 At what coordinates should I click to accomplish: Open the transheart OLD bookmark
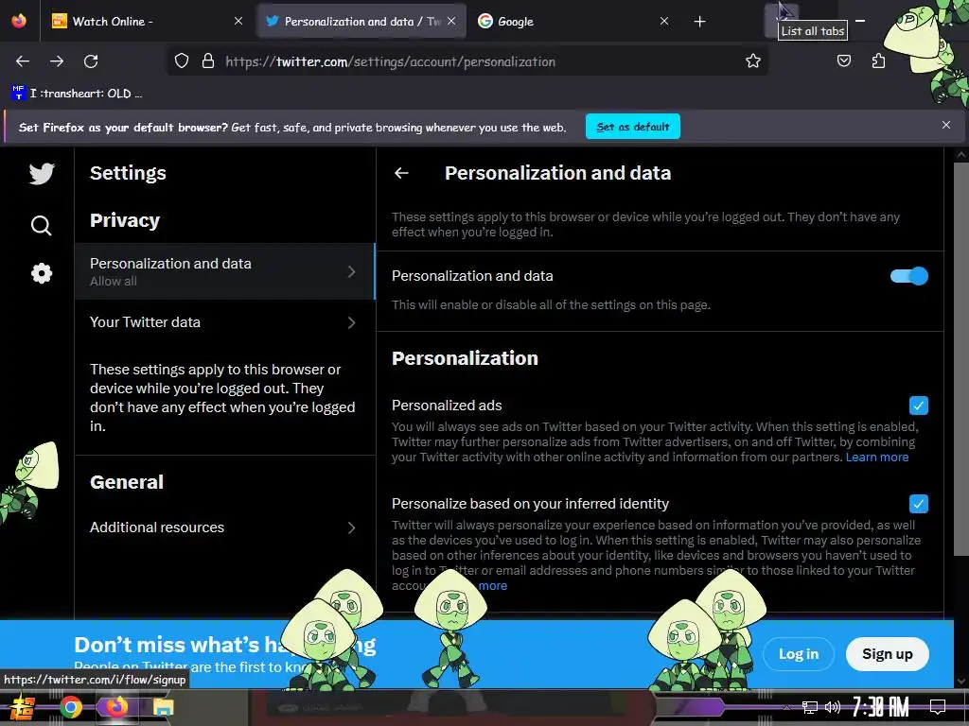(x=78, y=94)
